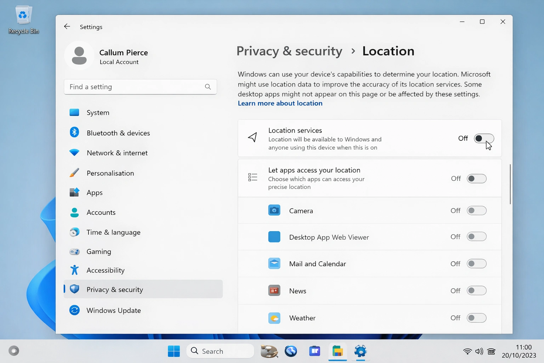Select the Network & internet icon
Viewport: 544px width, 363px height.
pos(74,152)
